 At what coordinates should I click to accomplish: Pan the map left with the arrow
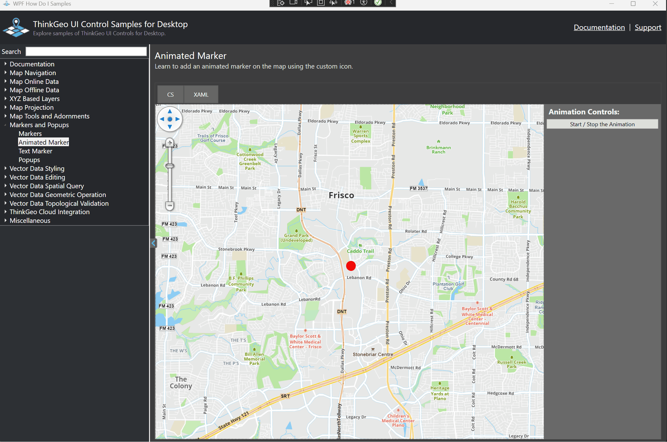[x=162, y=119]
